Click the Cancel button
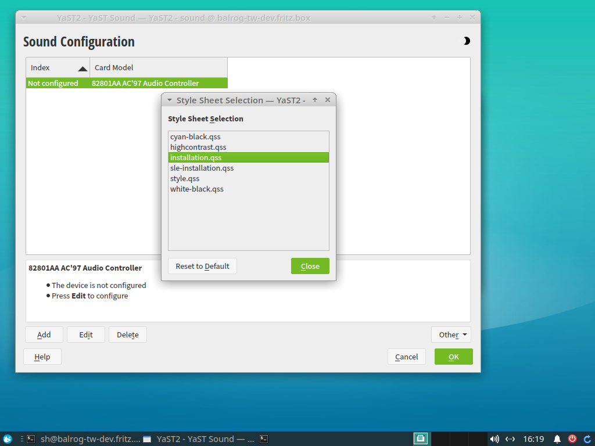Image resolution: width=595 pixels, height=446 pixels. pos(406,357)
